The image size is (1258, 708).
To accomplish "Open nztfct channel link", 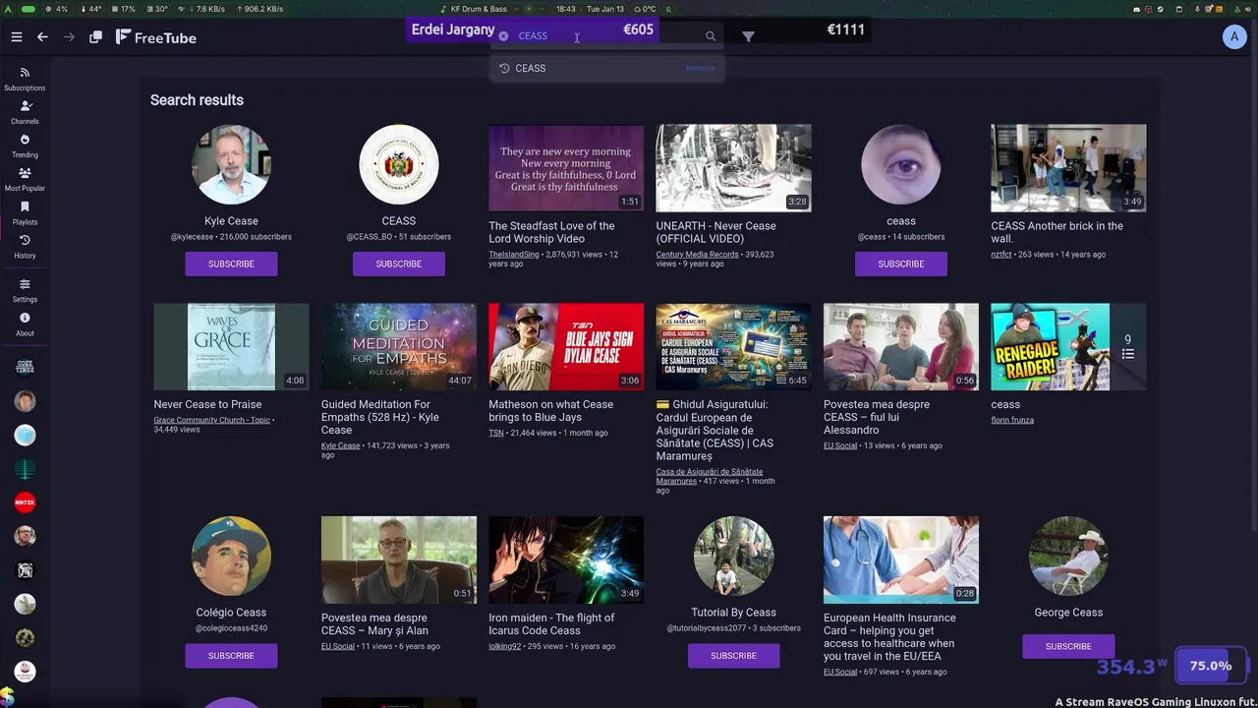I will tap(1001, 254).
